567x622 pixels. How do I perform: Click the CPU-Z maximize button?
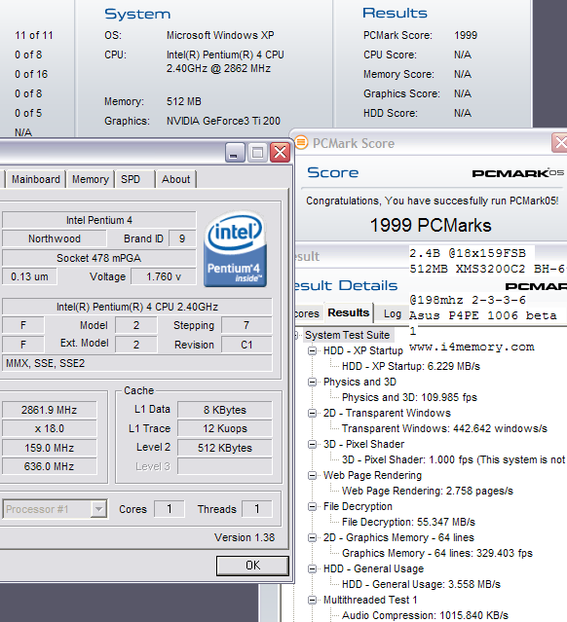pyautogui.click(x=257, y=153)
